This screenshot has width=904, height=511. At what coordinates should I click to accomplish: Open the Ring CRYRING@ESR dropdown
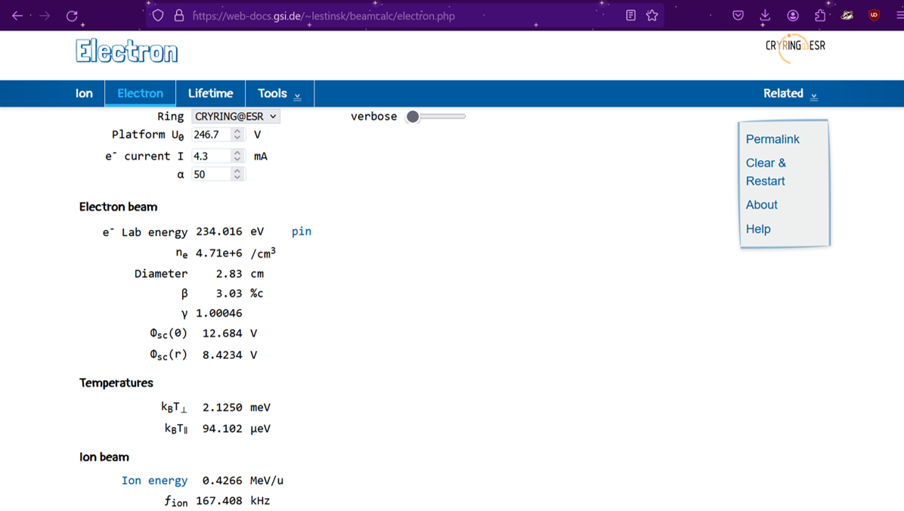(236, 116)
